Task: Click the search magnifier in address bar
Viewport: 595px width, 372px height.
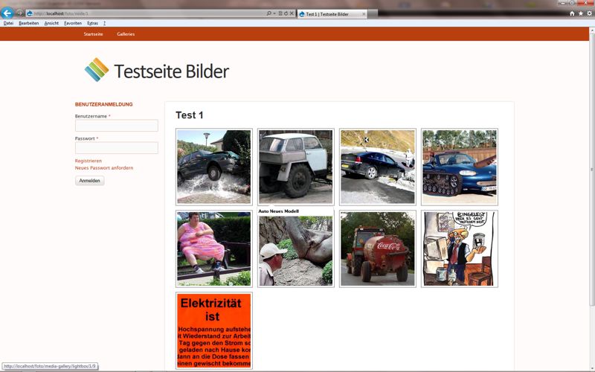Action: click(x=268, y=13)
